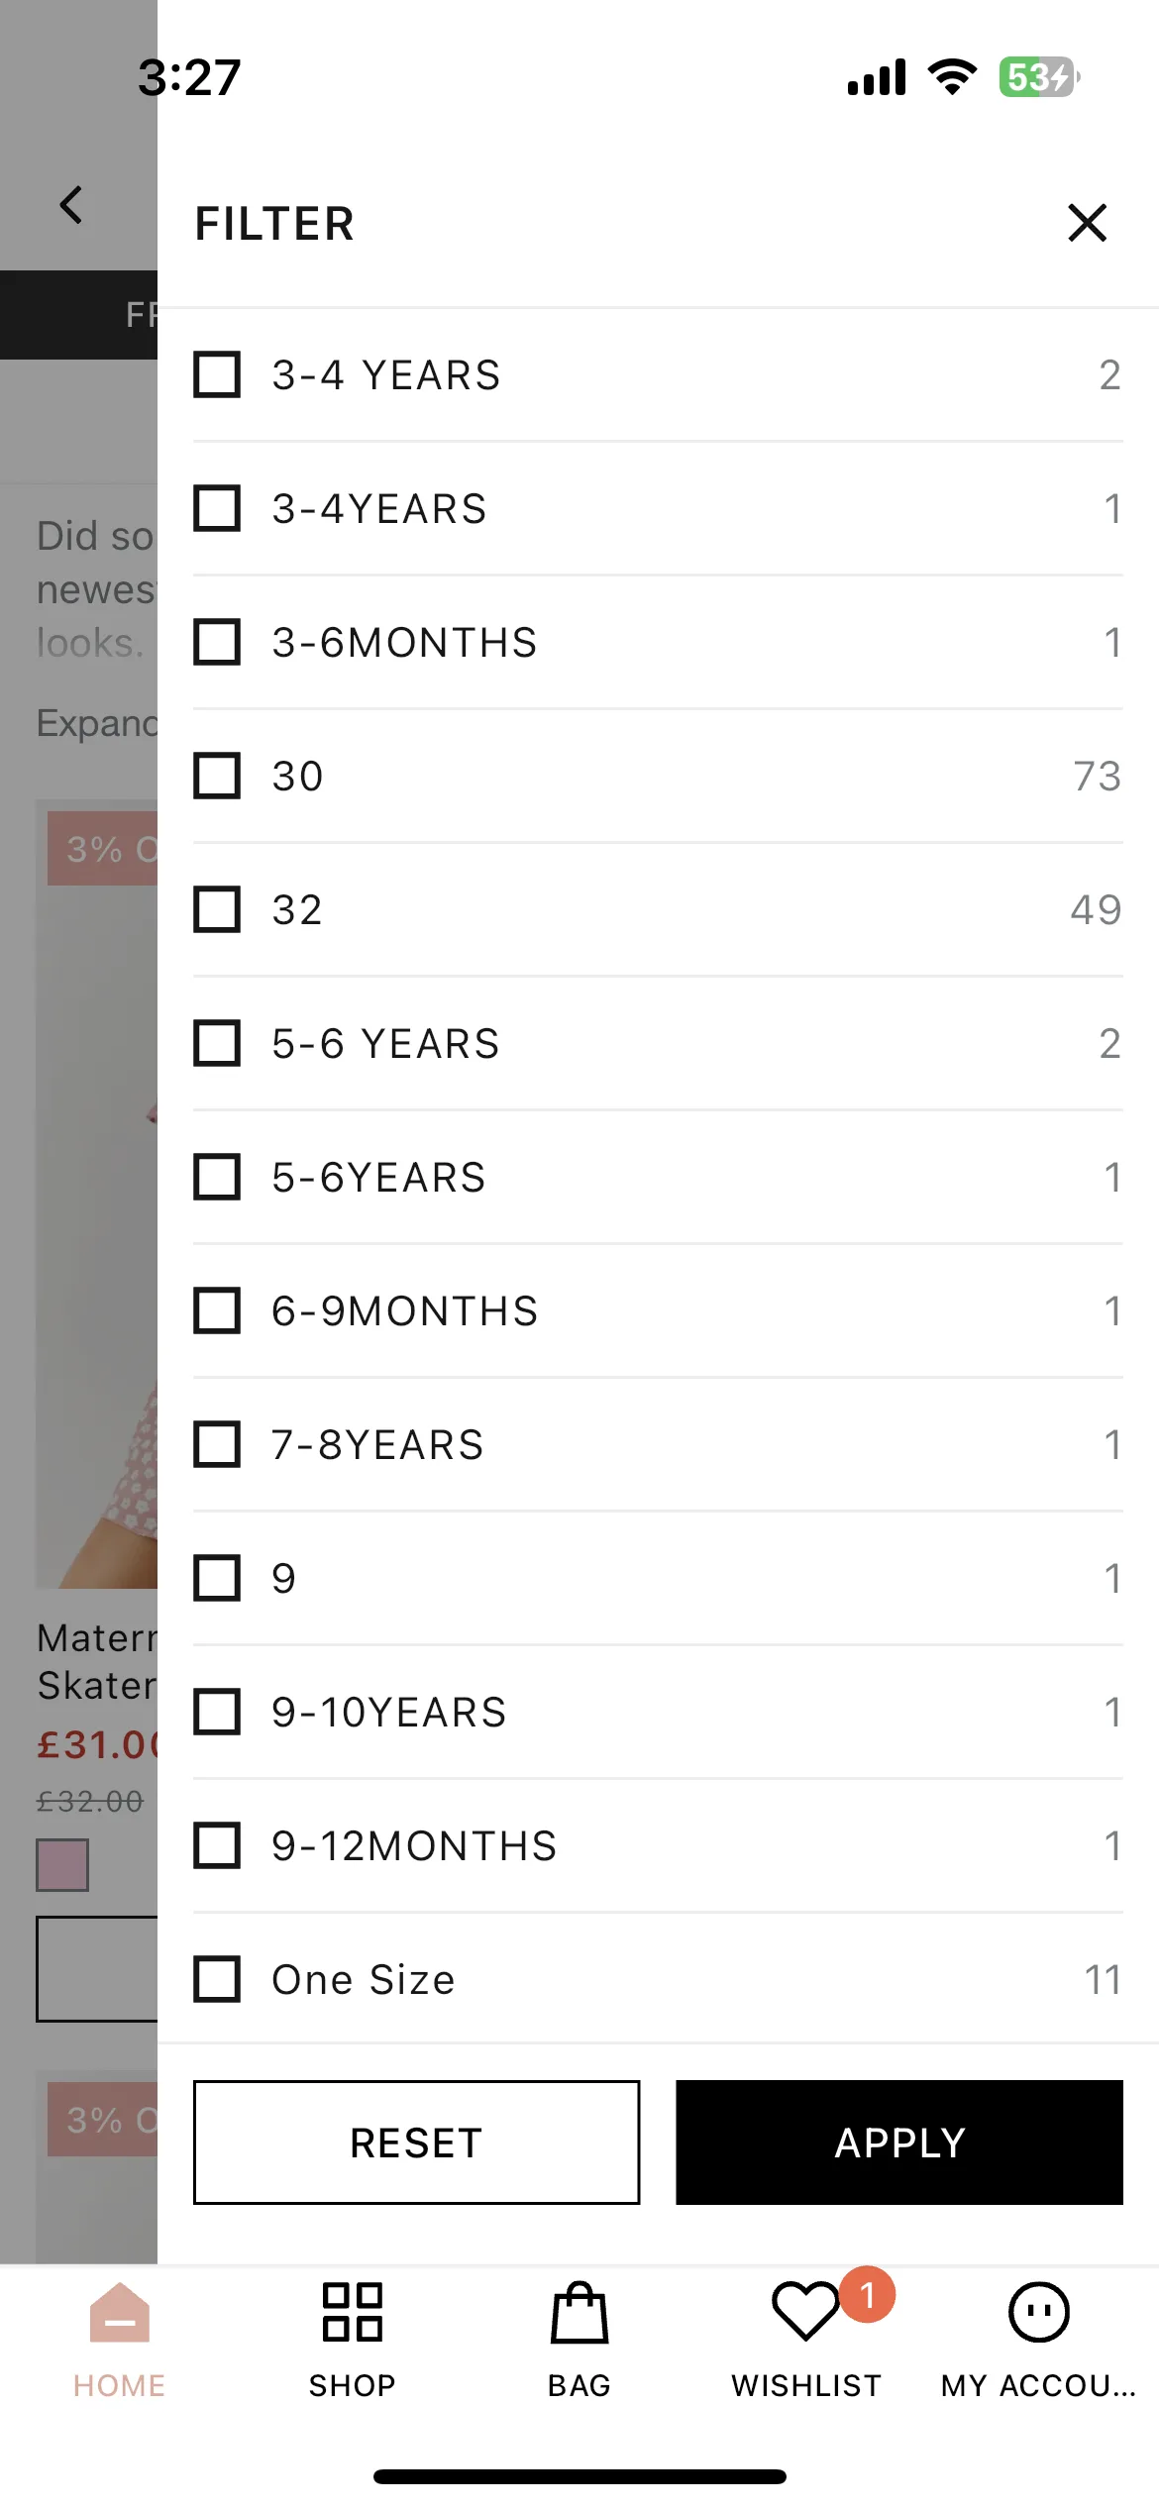Image resolution: width=1159 pixels, height=2508 pixels.
Task: Open My Account face icon
Action: [1038, 2312]
